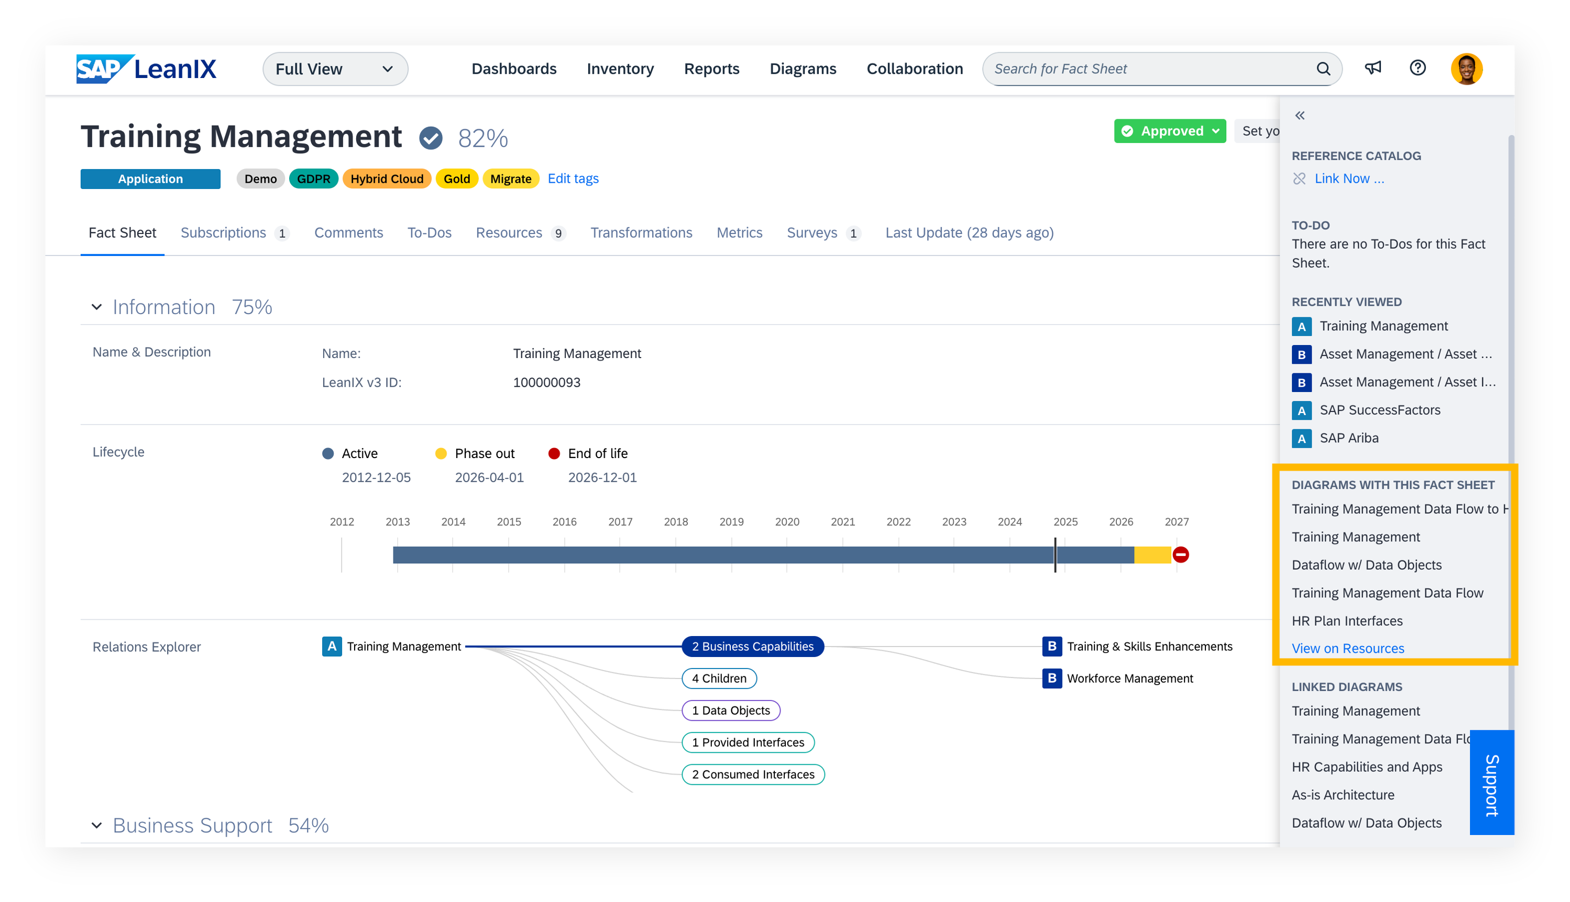Screen dimensions: 1570x902
Task: Collapse the Information section chevron
Action: coord(97,307)
